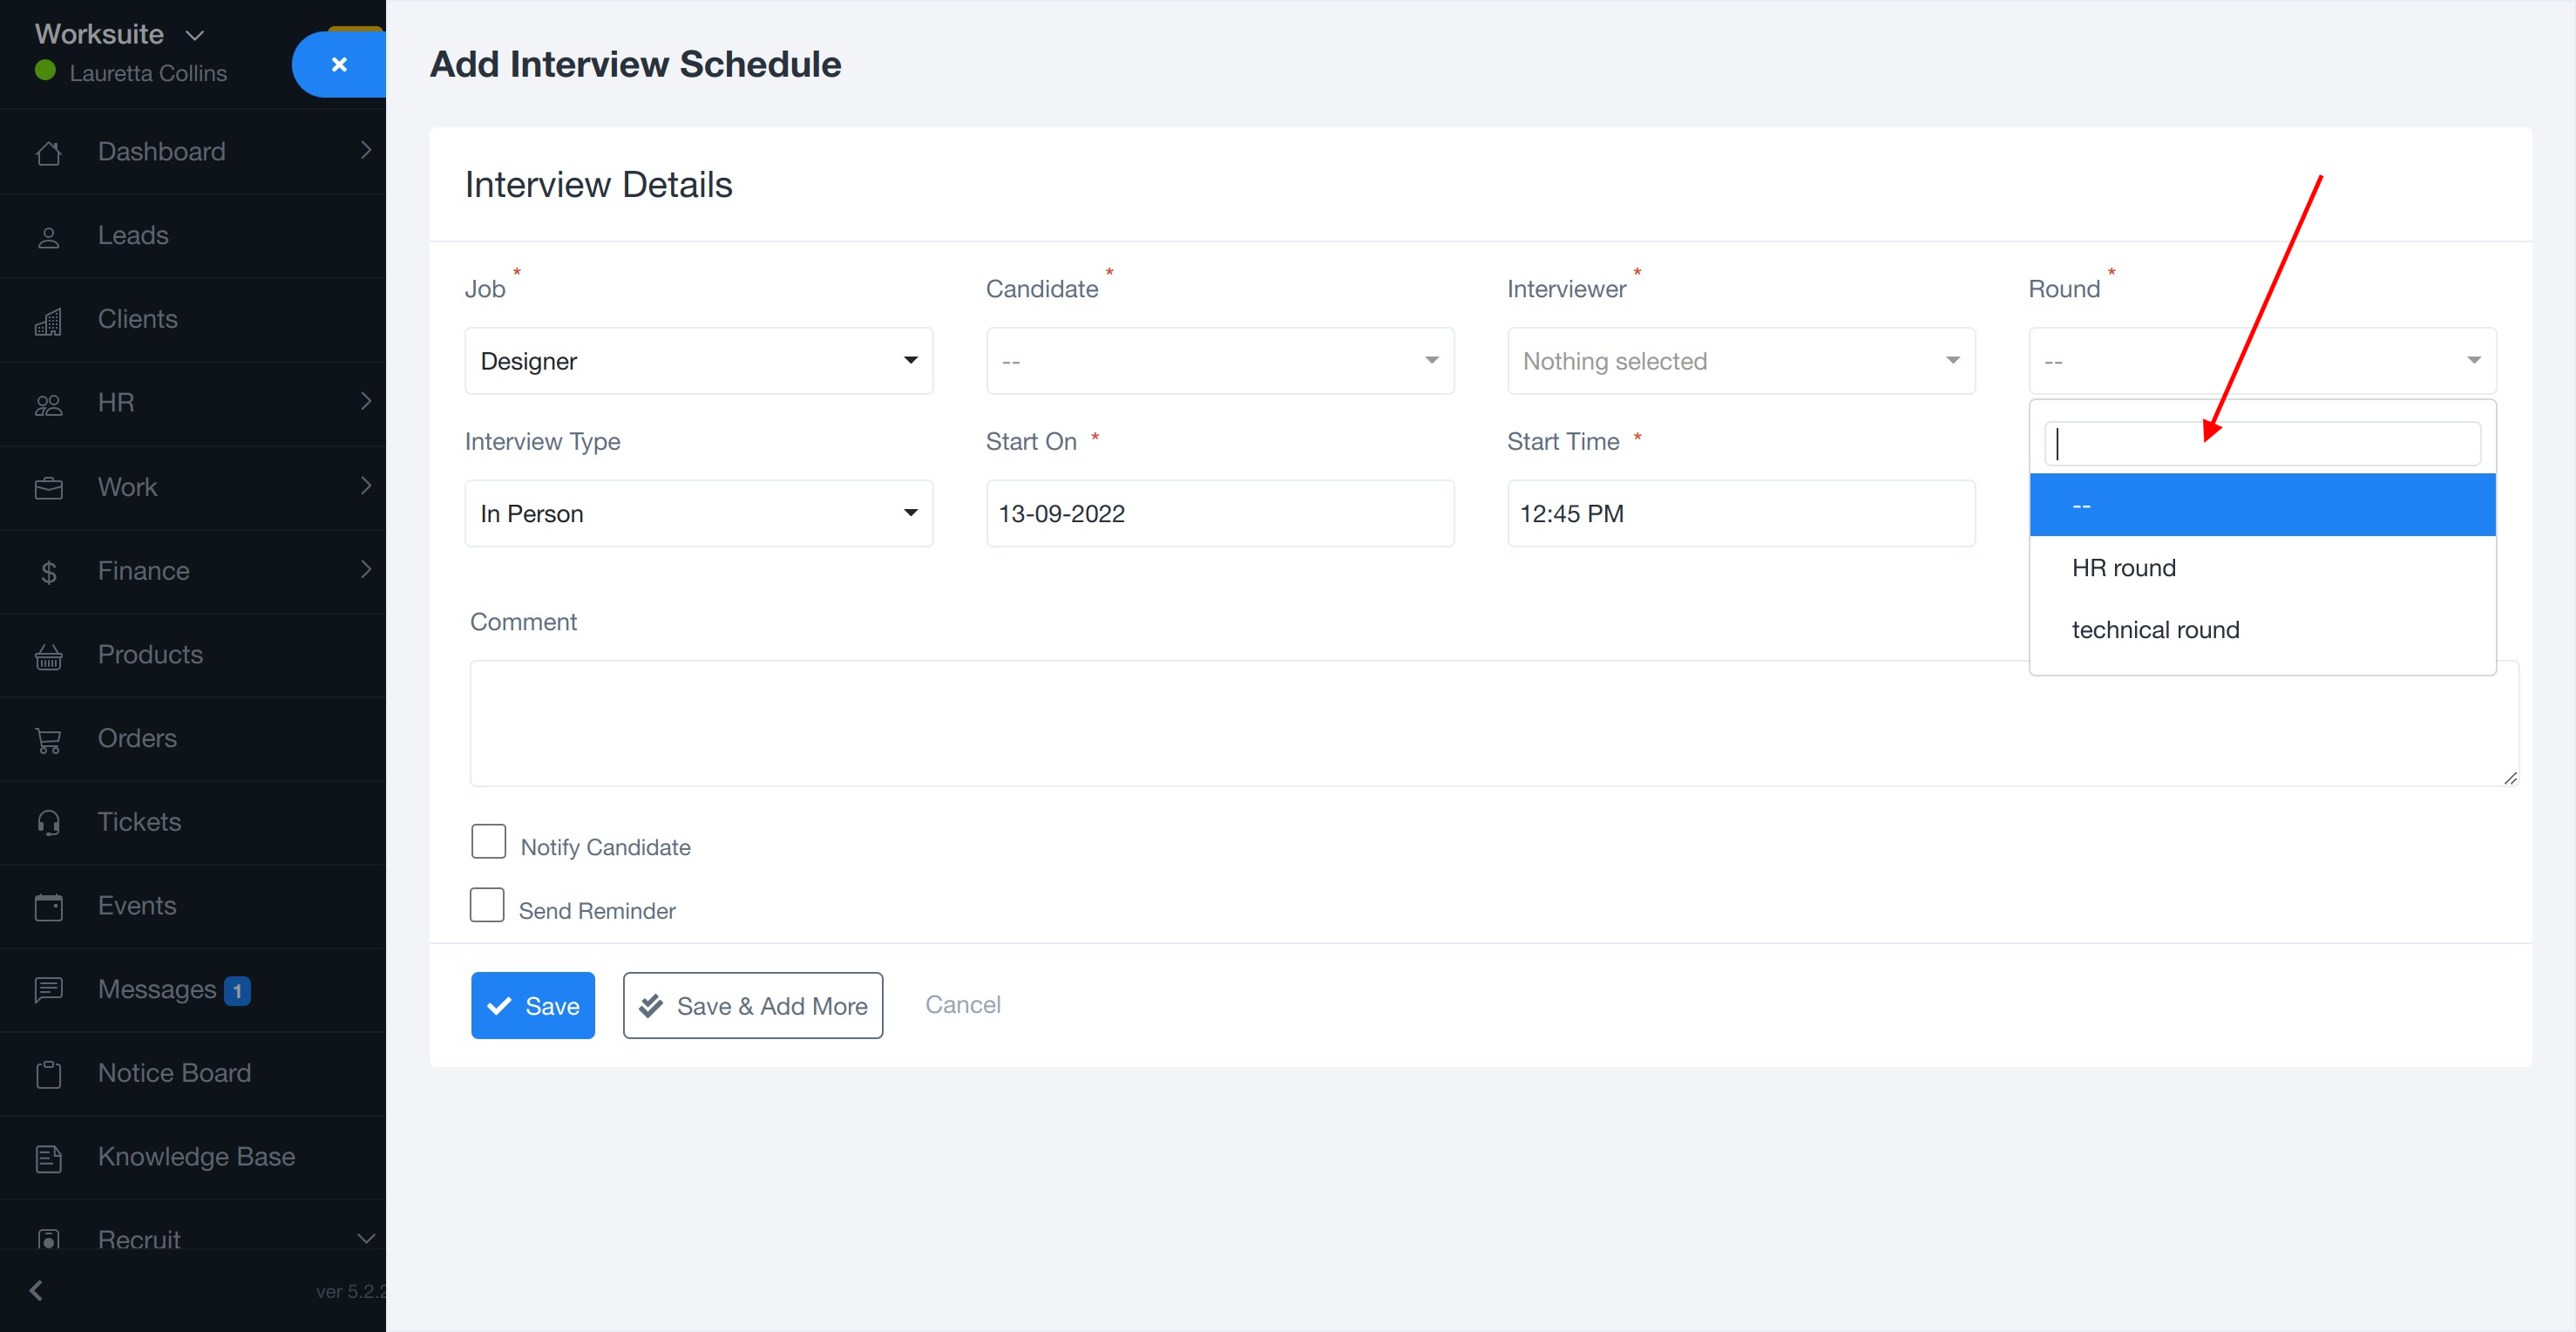Image resolution: width=2576 pixels, height=1332 pixels.
Task: Open the Candidate dropdown
Action: tap(1219, 361)
